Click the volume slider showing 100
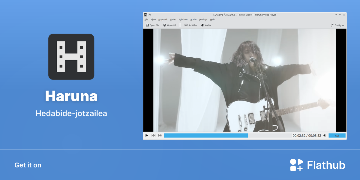Image resolution: width=360 pixels, height=180 pixels. (337, 136)
